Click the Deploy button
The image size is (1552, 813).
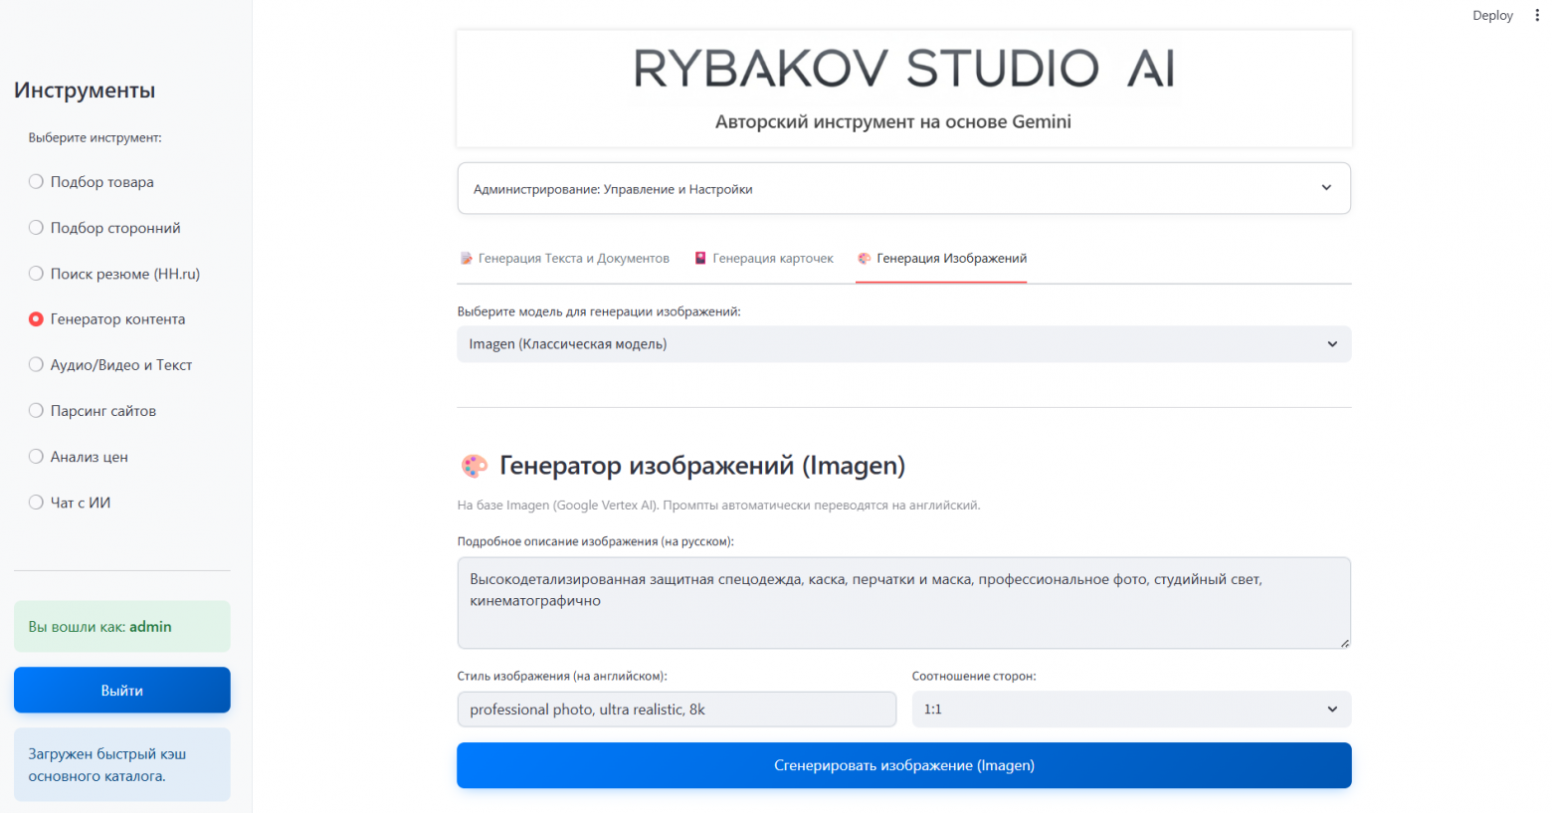click(1492, 15)
